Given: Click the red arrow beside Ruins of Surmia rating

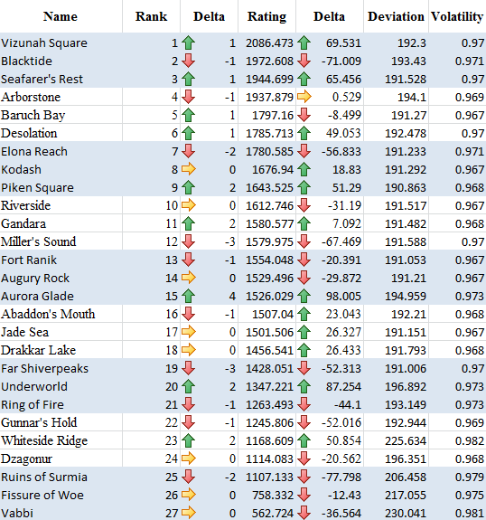Looking at the screenshot, I should coord(304,477).
